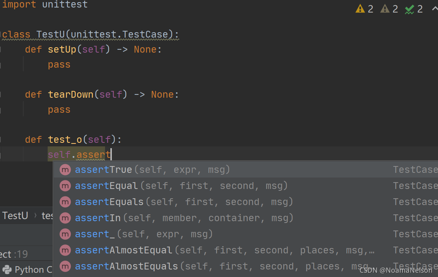Choose assertEquals from the autocomplete list
The image size is (438, 277).
pos(109,202)
